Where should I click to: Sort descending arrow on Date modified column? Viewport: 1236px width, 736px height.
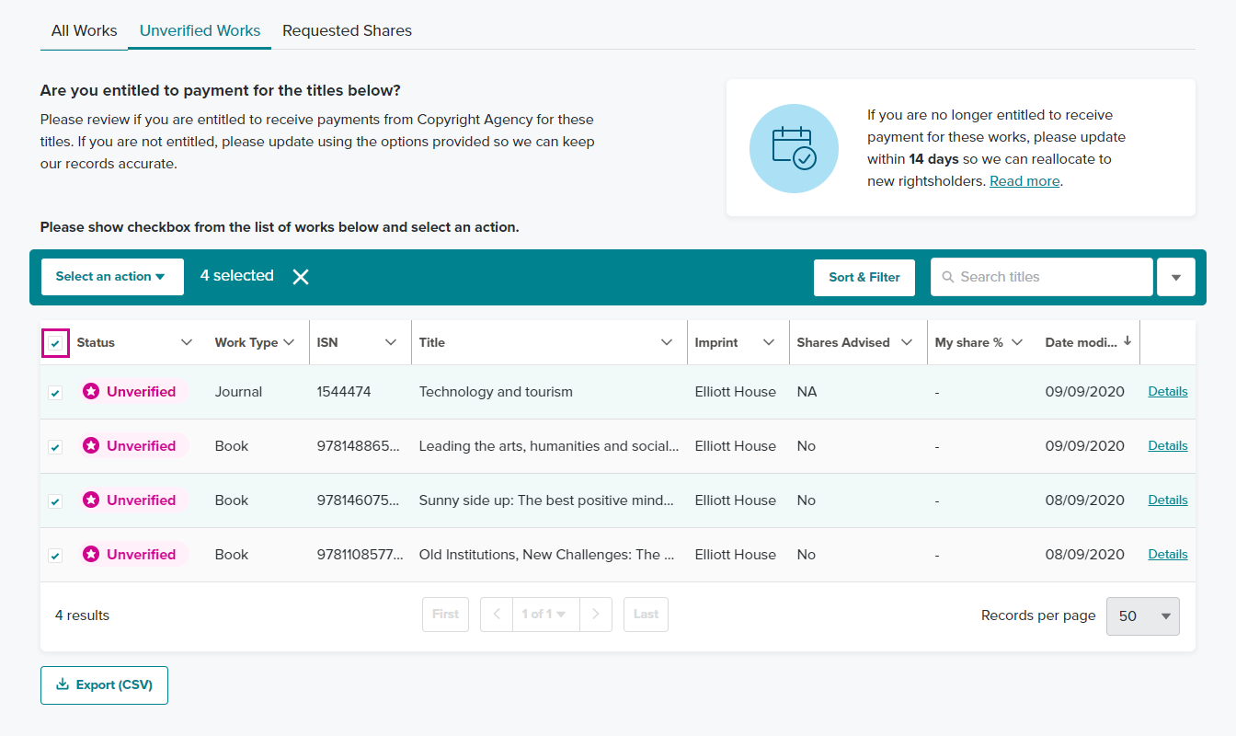pos(1127,341)
